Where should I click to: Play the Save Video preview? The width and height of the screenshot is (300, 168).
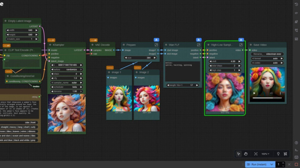pyautogui.click(x=254, y=93)
